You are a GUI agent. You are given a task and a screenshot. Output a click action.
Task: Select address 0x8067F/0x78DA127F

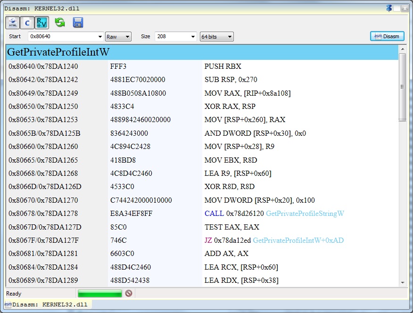(43, 240)
